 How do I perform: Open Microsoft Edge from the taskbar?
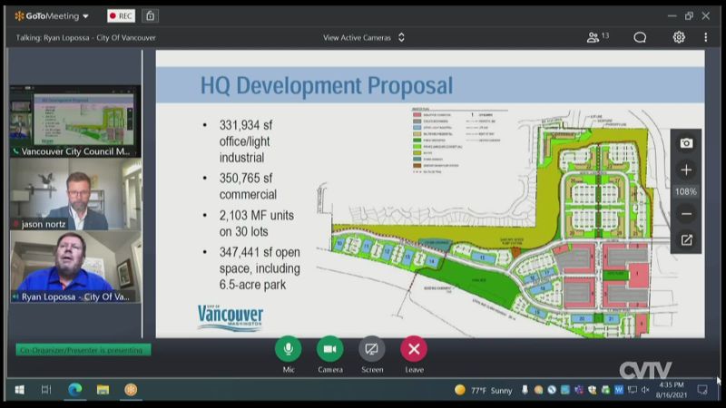click(74, 390)
